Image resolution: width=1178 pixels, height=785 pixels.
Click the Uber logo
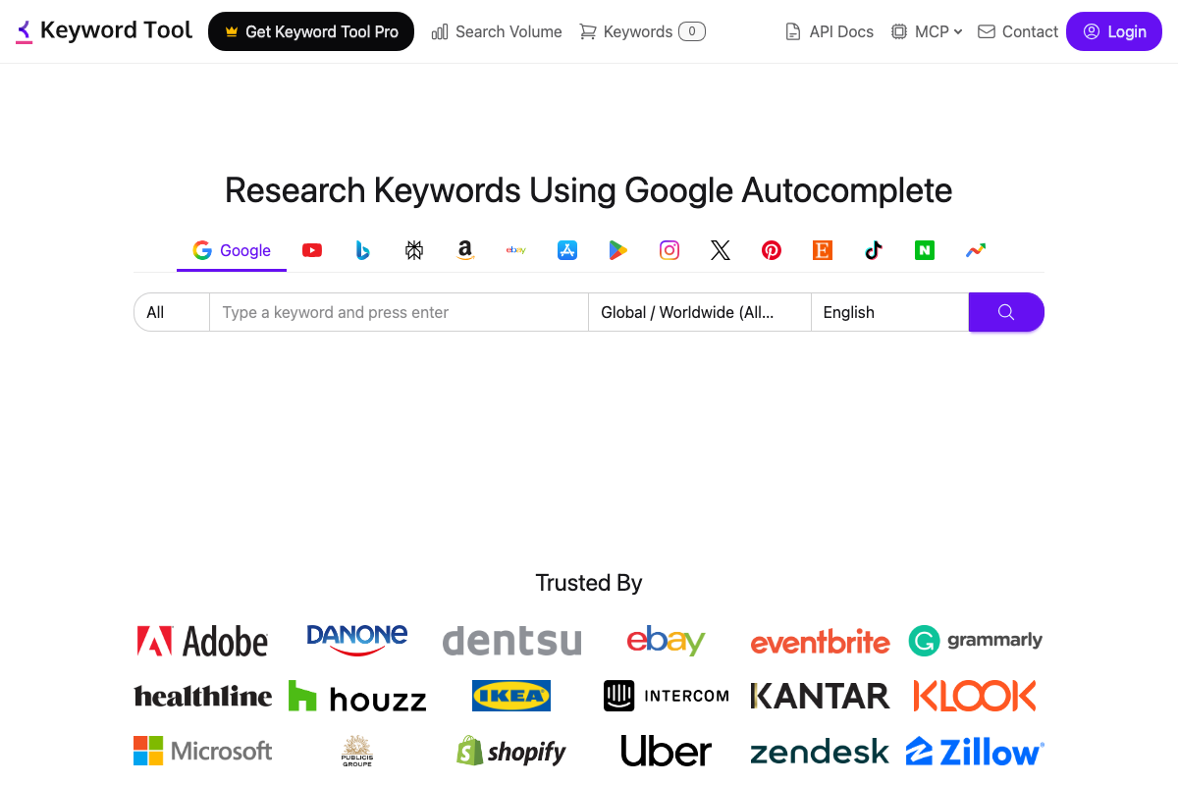click(x=667, y=752)
